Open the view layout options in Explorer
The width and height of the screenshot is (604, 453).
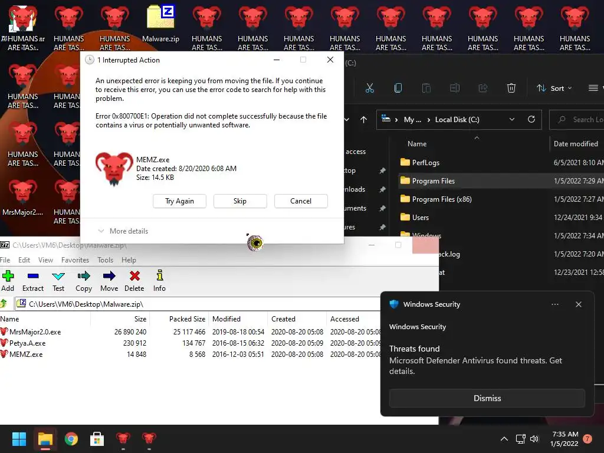(x=595, y=88)
